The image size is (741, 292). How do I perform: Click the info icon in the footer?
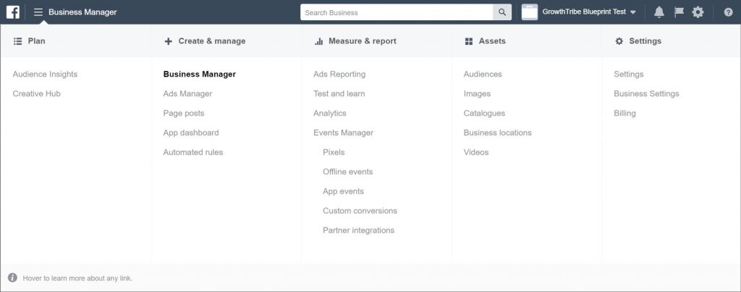[12, 278]
